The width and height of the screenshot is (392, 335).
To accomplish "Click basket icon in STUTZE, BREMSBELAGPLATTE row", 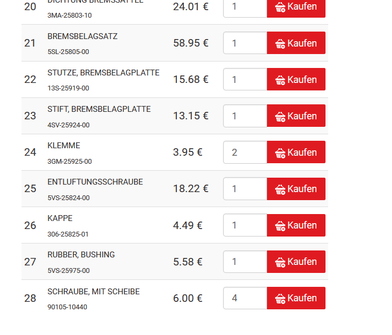I will (x=280, y=80).
